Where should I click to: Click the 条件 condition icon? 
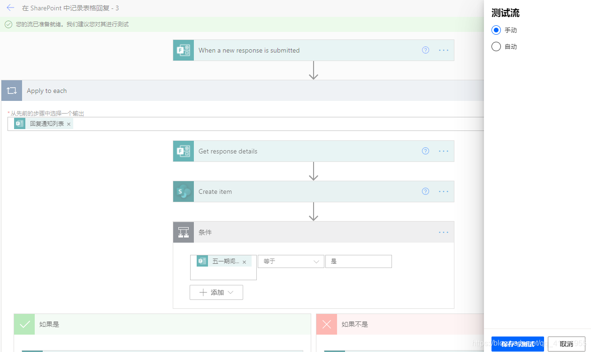183,232
